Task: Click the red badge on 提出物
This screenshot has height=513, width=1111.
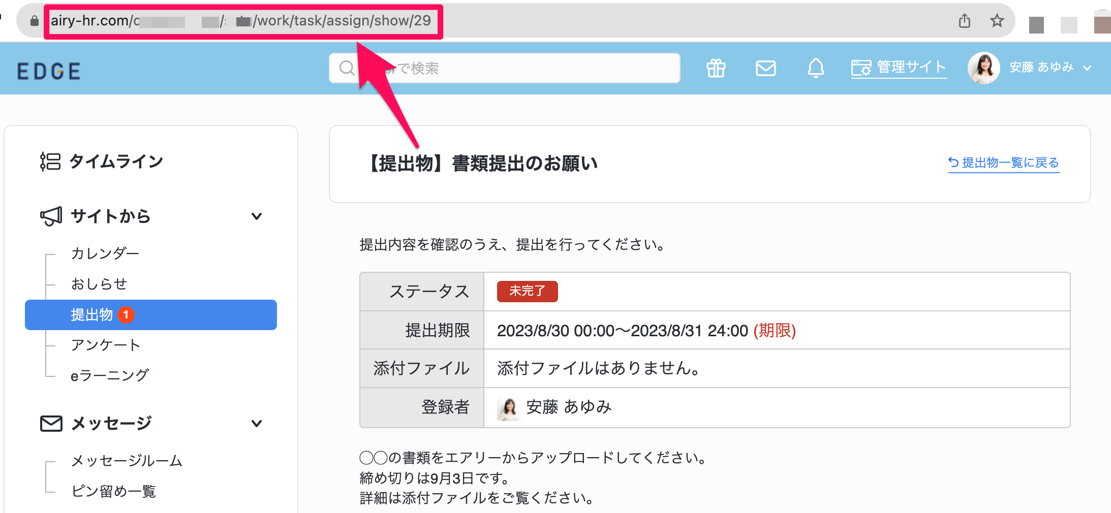Action: (126, 315)
